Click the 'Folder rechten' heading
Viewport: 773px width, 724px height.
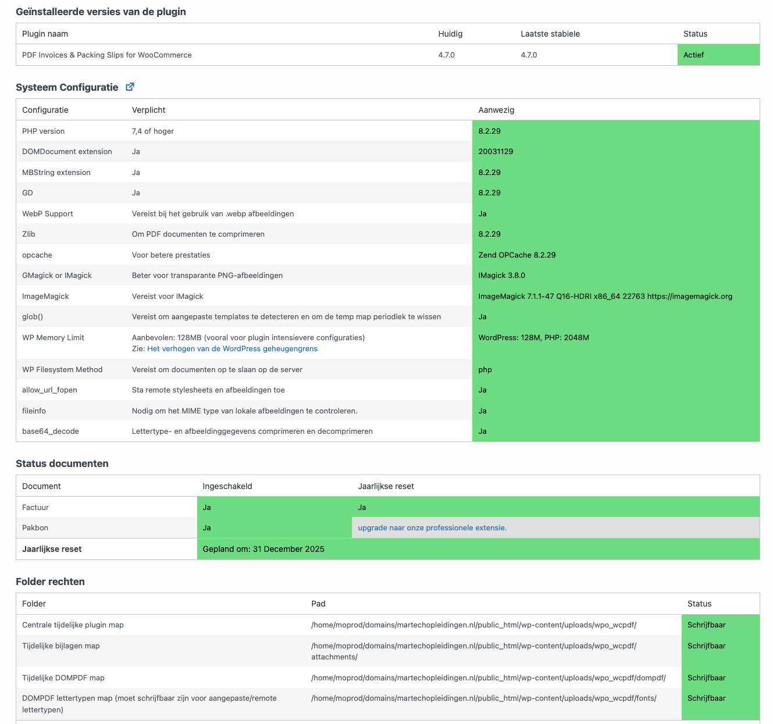coord(50,582)
